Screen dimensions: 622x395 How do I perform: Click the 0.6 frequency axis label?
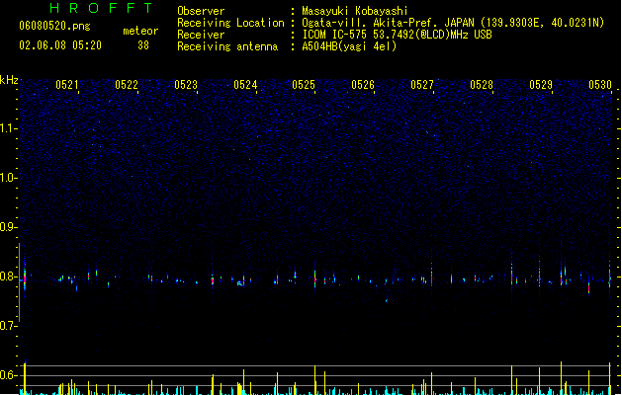8,375
